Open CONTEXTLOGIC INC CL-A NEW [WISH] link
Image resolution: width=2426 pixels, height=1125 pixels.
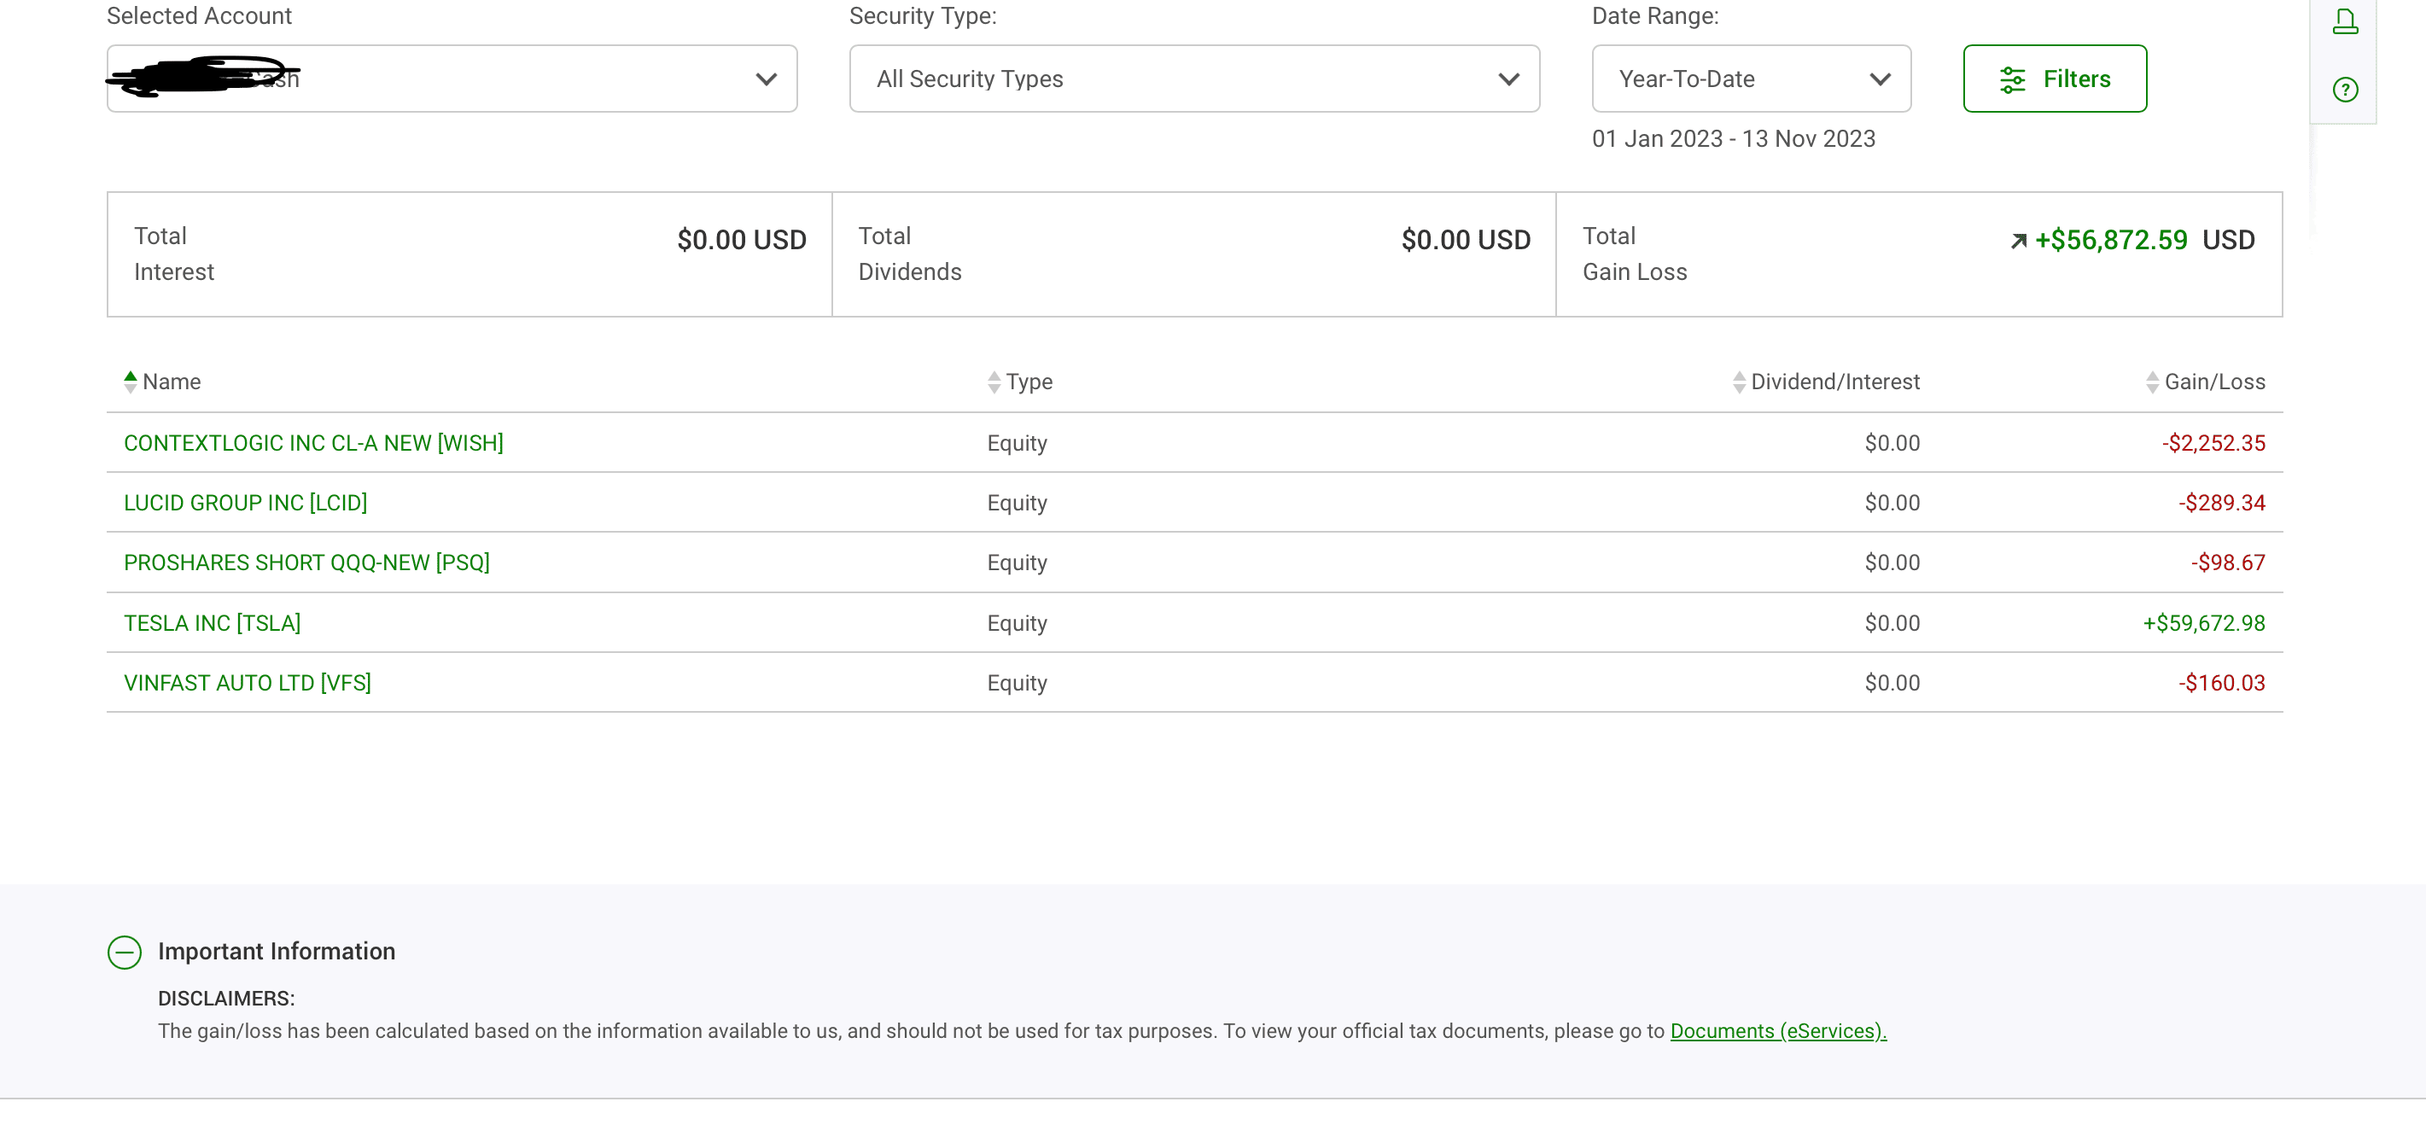coord(313,442)
